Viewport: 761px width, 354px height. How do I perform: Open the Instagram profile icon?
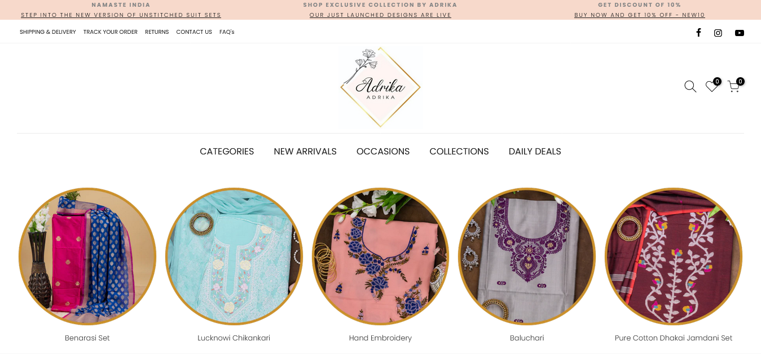pyautogui.click(x=718, y=33)
